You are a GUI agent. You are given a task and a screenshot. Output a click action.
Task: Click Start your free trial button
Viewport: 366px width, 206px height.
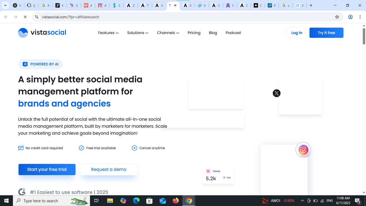pyautogui.click(x=47, y=170)
